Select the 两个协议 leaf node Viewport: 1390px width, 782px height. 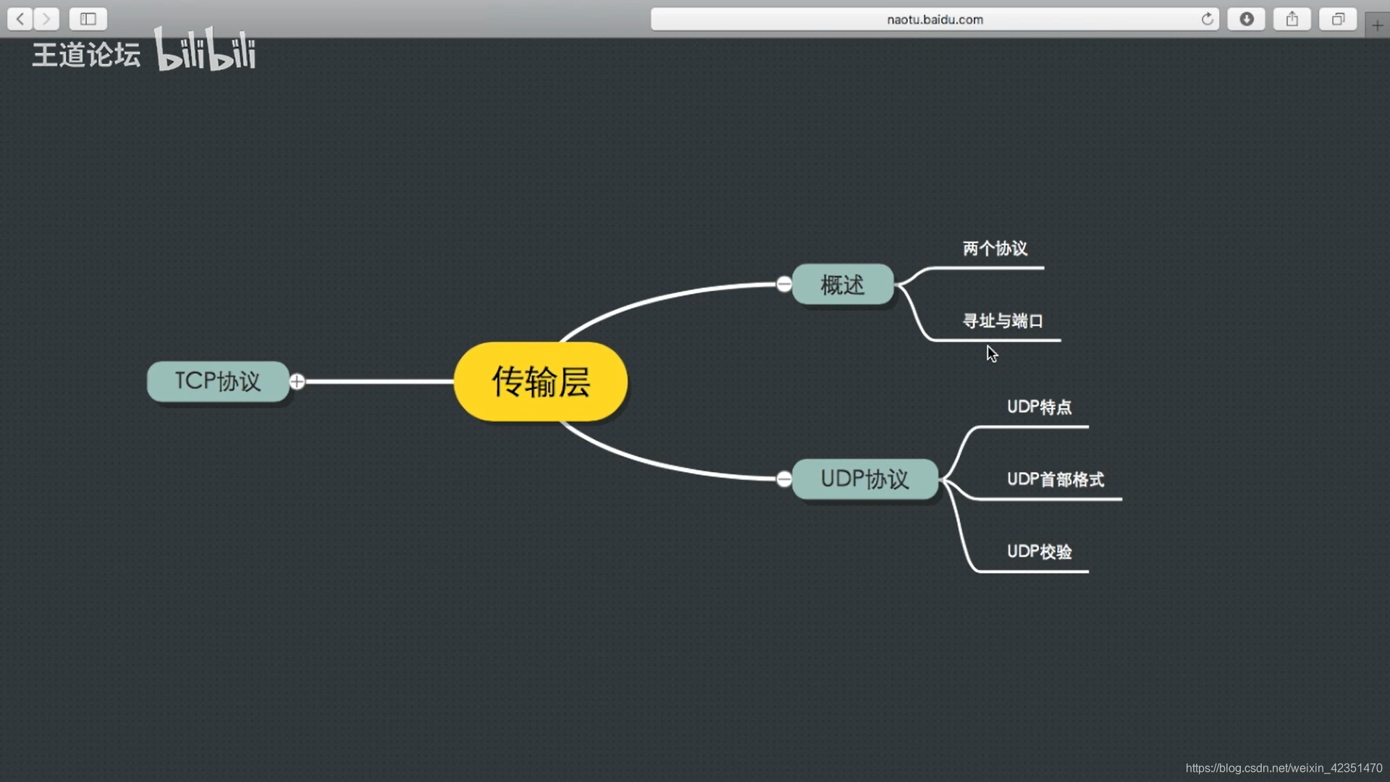tap(995, 249)
